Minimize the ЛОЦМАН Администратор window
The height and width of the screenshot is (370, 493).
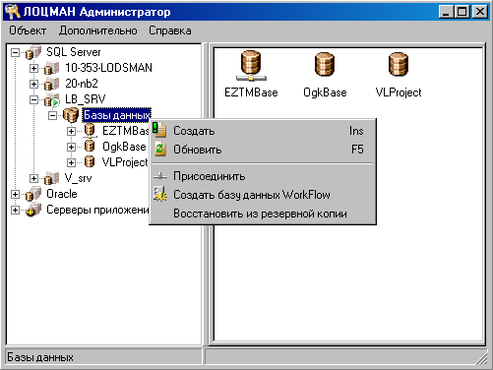[x=446, y=12]
